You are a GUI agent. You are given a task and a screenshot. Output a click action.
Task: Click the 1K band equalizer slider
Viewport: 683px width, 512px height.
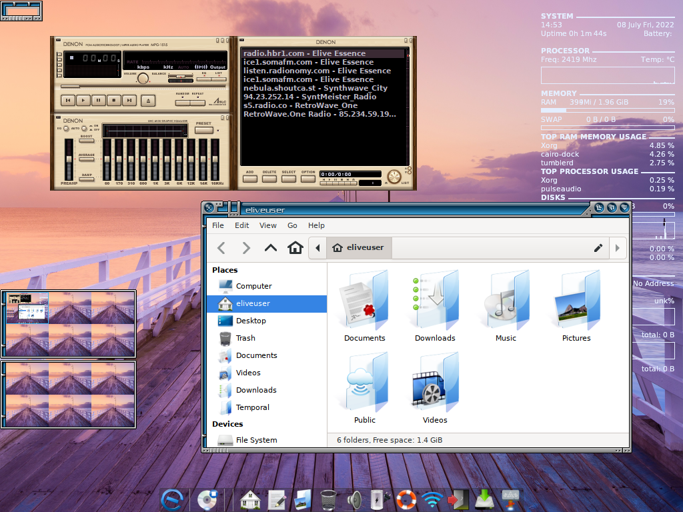point(155,159)
